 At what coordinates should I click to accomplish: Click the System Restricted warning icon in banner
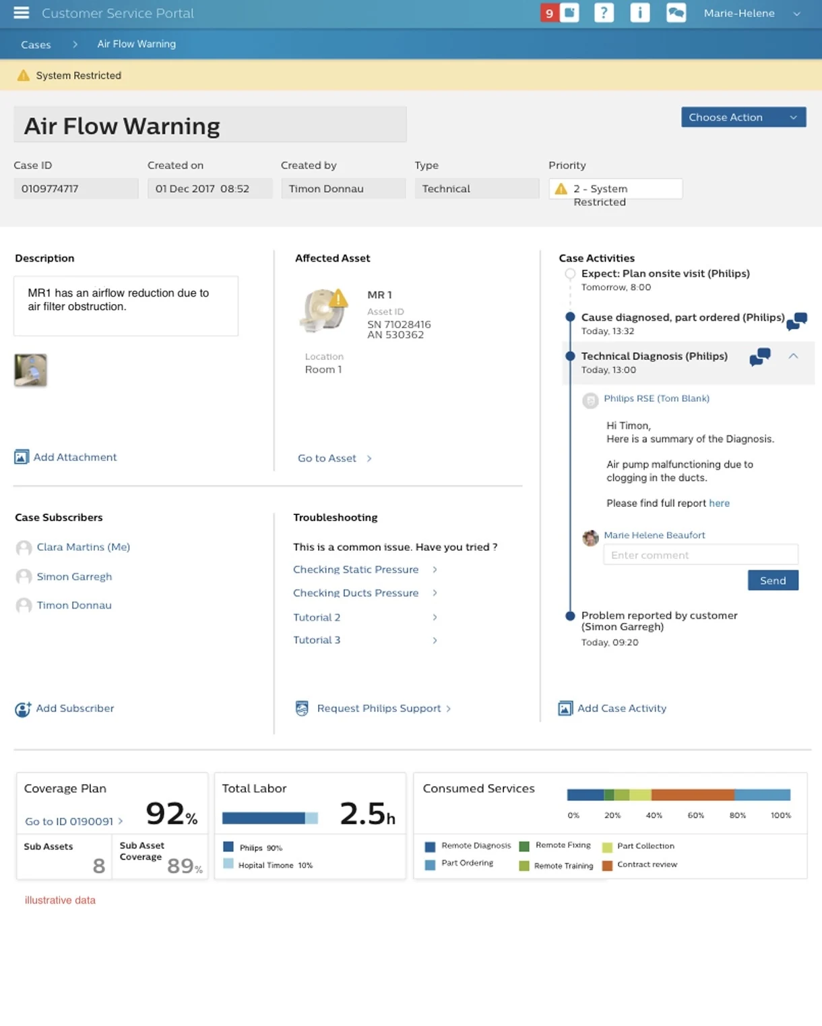click(x=24, y=76)
